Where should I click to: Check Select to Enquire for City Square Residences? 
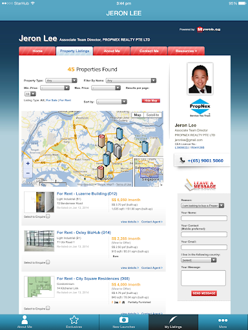coord(48,308)
